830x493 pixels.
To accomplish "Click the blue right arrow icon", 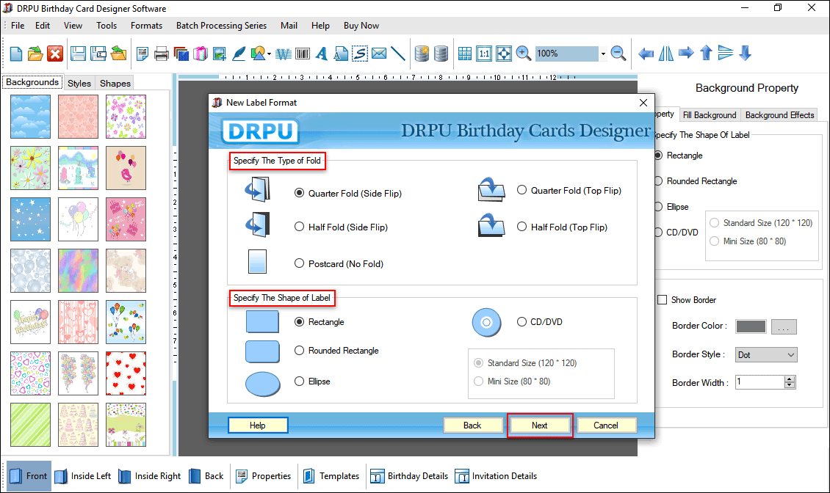I will click(x=686, y=53).
